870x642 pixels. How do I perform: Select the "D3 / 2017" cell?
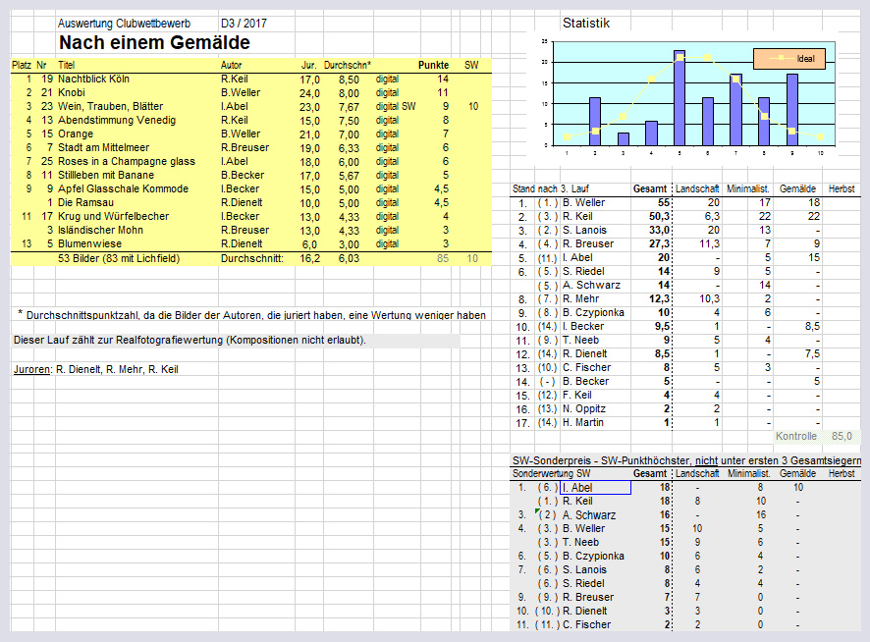tap(244, 24)
